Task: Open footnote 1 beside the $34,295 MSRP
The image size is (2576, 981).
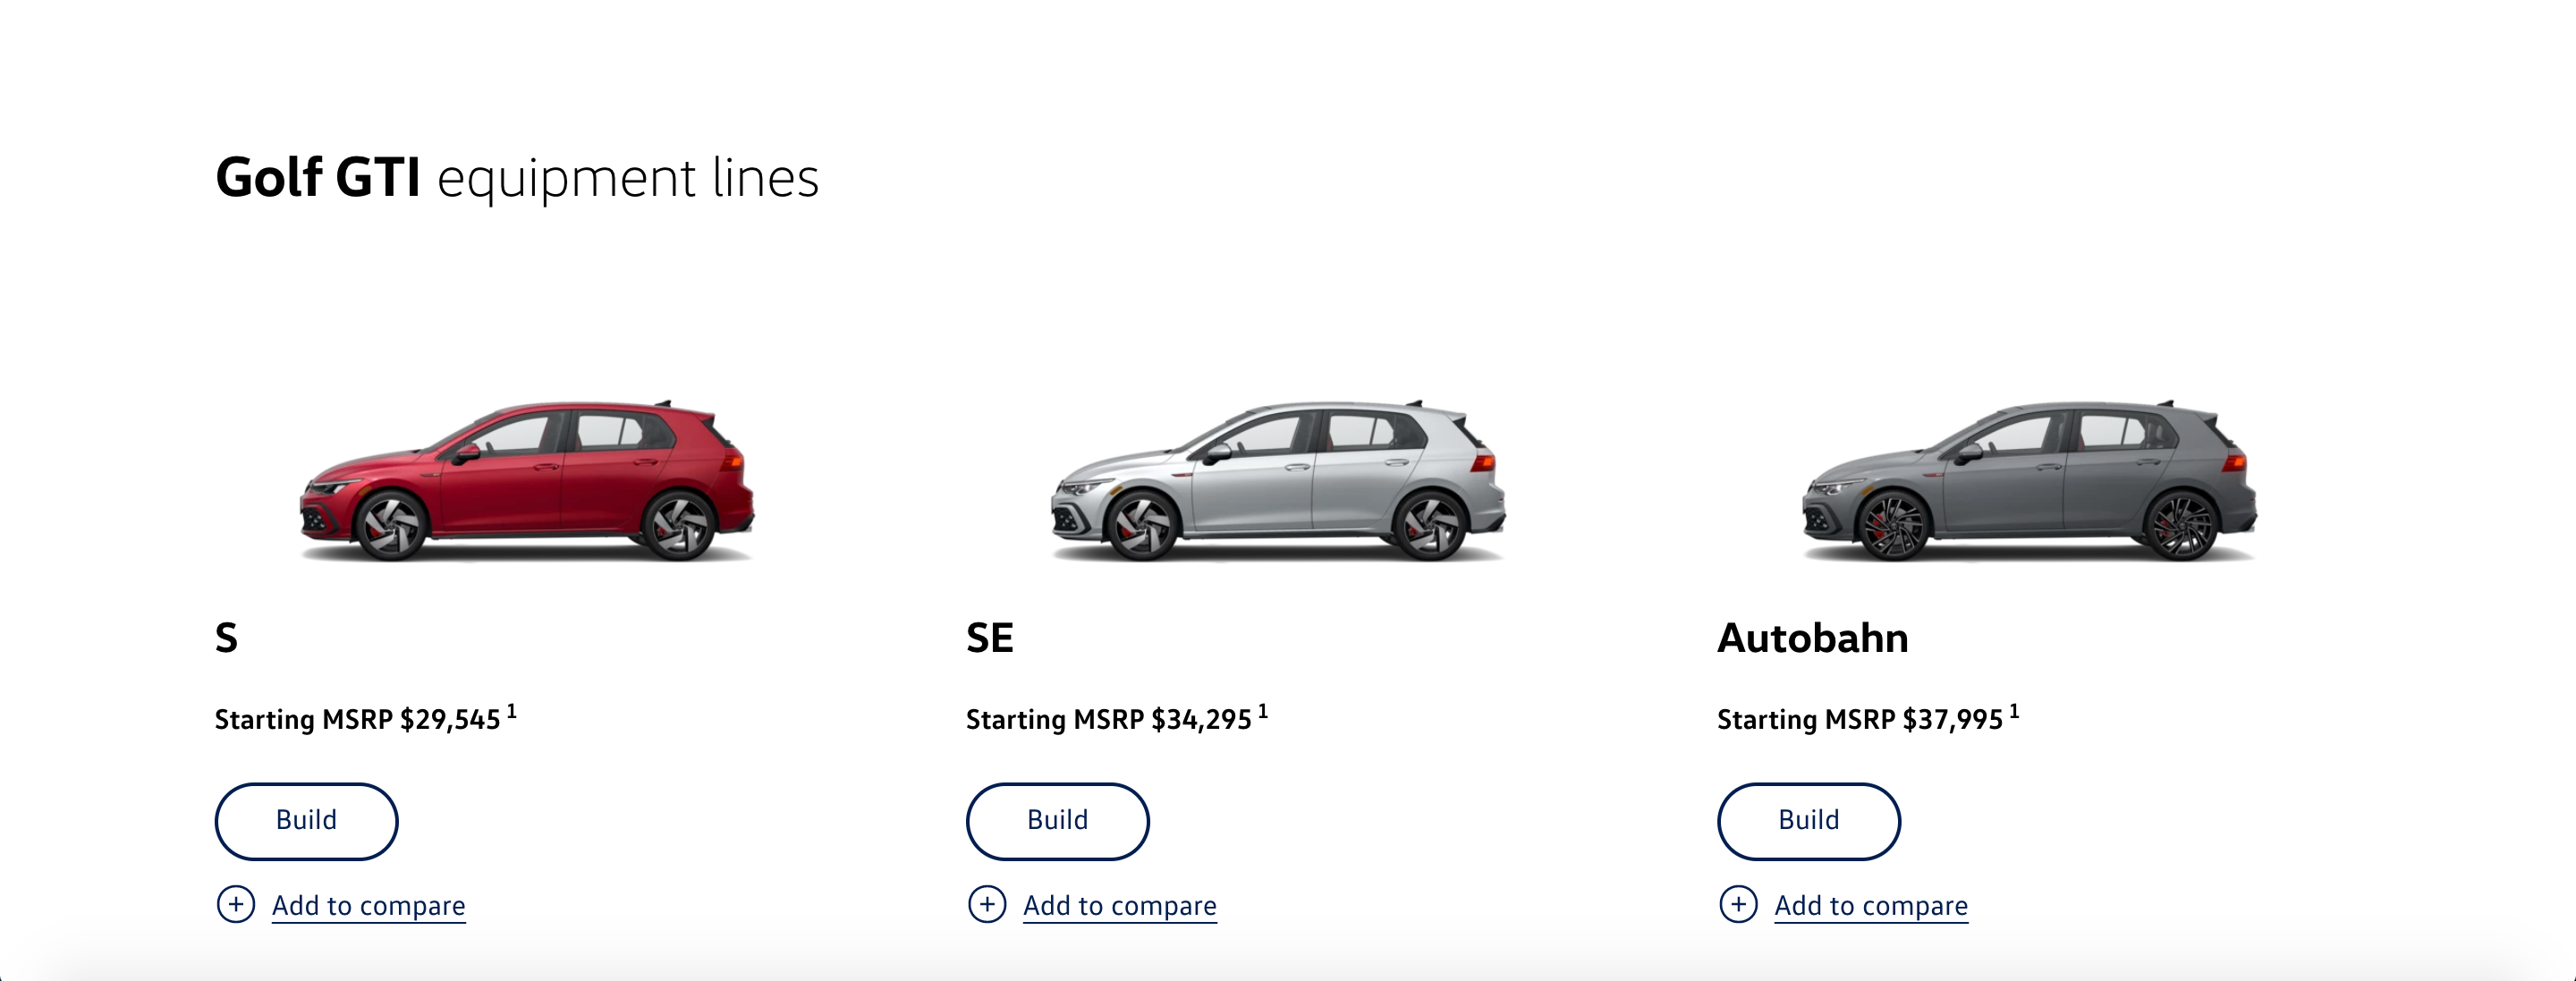Action: 1263,712
